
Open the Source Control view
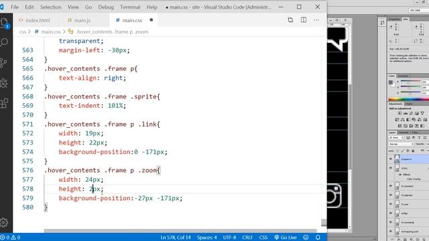(x=3, y=62)
